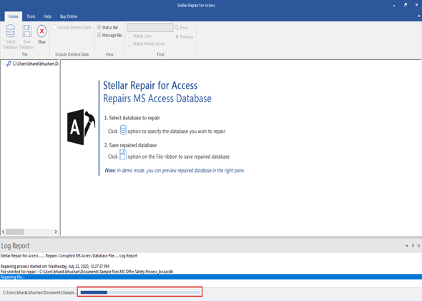This screenshot has width=422, height=301.
Task: Open the Home ribbon tab
Action: point(14,16)
